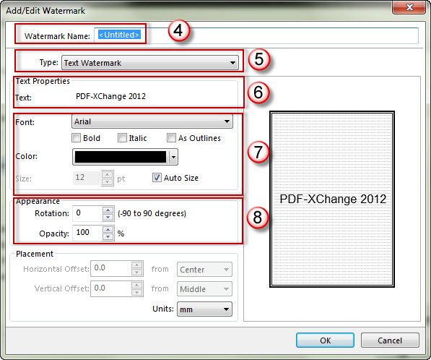Click the OK button

point(325,340)
